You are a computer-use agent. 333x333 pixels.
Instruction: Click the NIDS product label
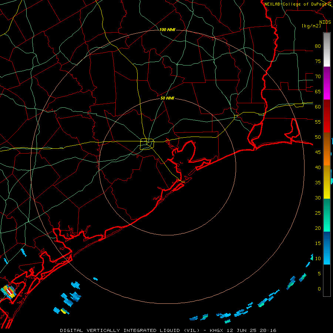pos(325,22)
